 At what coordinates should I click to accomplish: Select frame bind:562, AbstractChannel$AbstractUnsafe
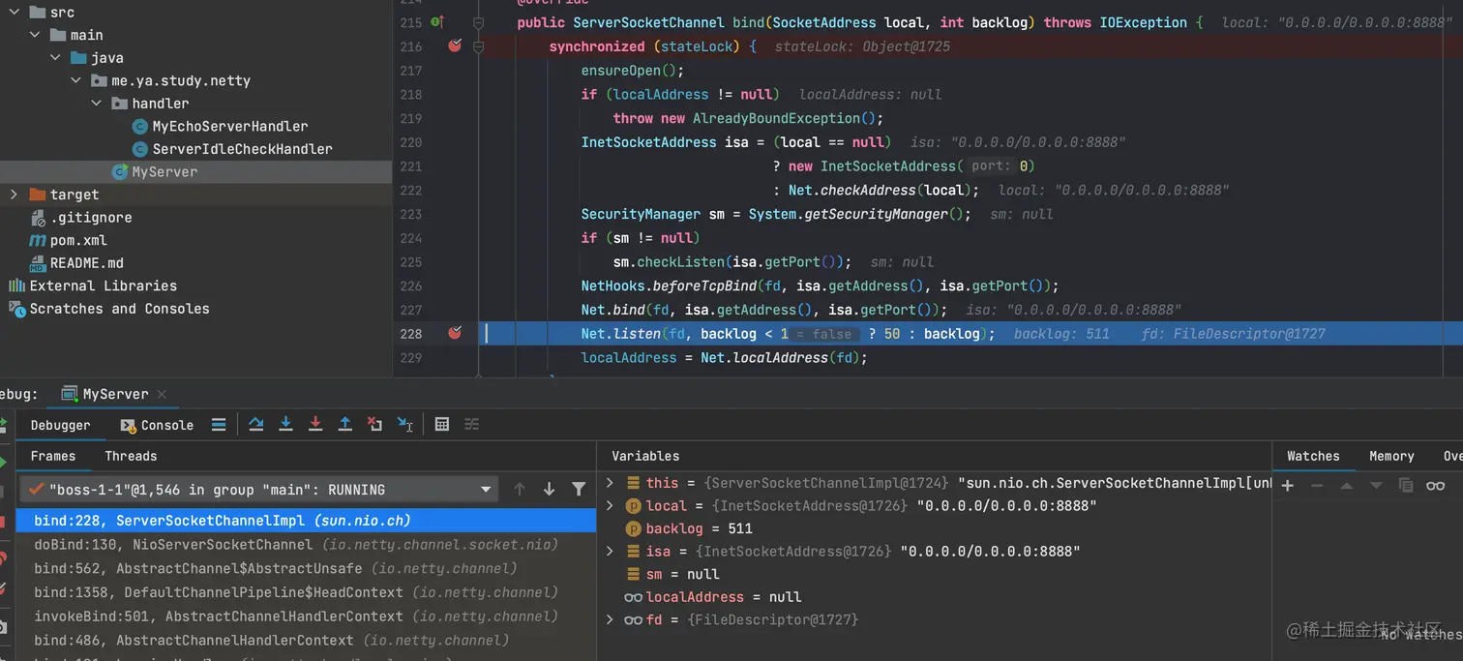(306, 568)
